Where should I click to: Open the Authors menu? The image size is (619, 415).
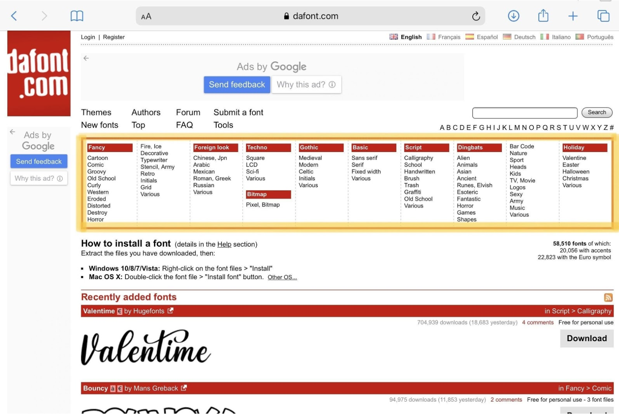coord(146,112)
